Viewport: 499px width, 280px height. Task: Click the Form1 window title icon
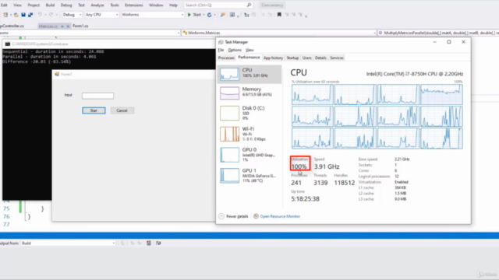click(57, 74)
